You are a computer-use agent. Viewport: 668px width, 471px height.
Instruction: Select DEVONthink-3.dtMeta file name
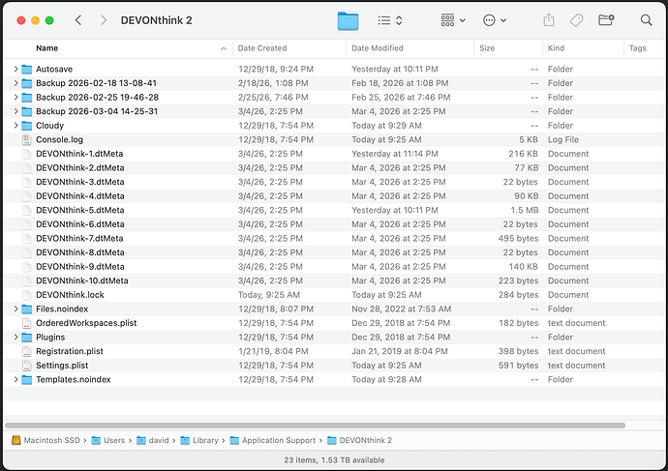(x=80, y=182)
